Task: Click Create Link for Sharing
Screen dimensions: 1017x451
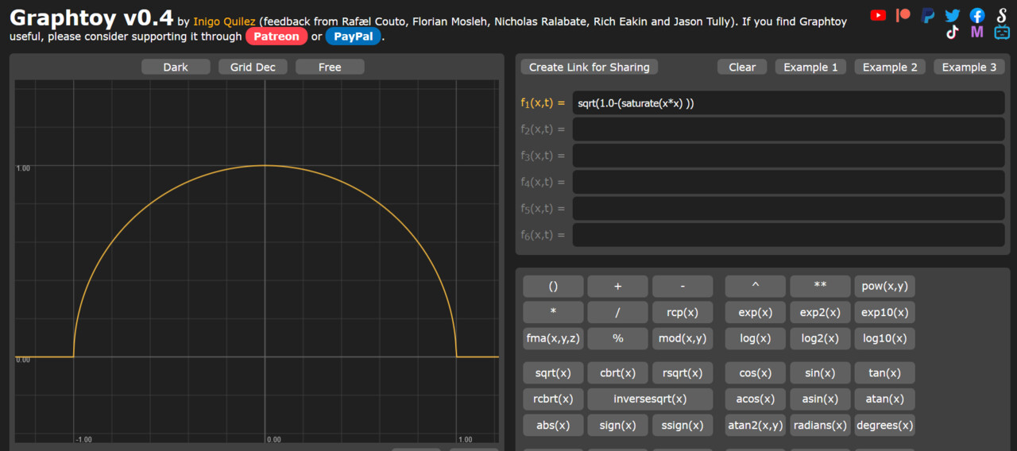Action: 590,67
